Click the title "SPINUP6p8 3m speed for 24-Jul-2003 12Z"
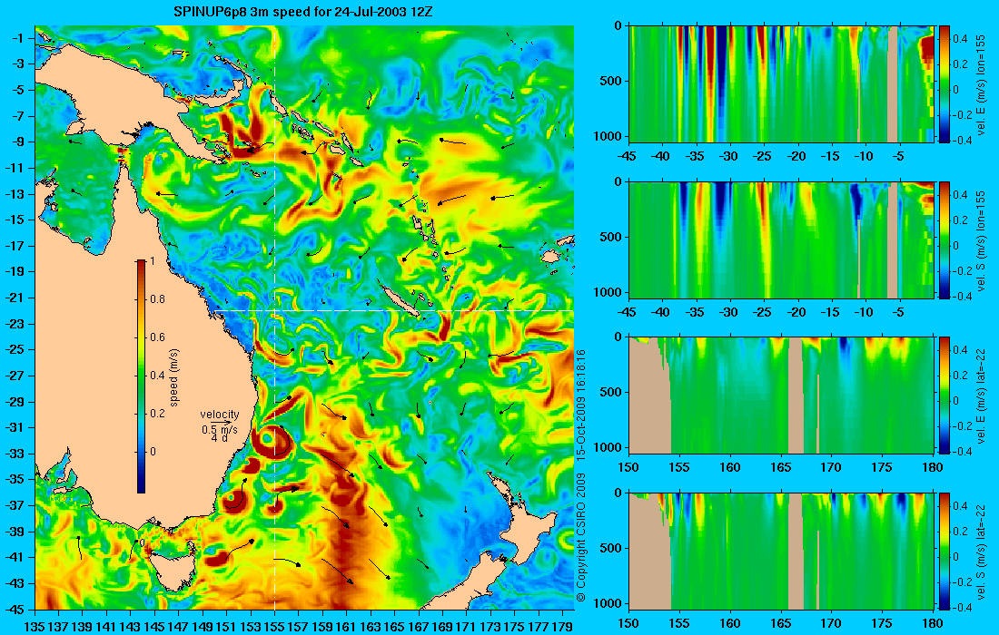This screenshot has width=999, height=635. [x=303, y=12]
